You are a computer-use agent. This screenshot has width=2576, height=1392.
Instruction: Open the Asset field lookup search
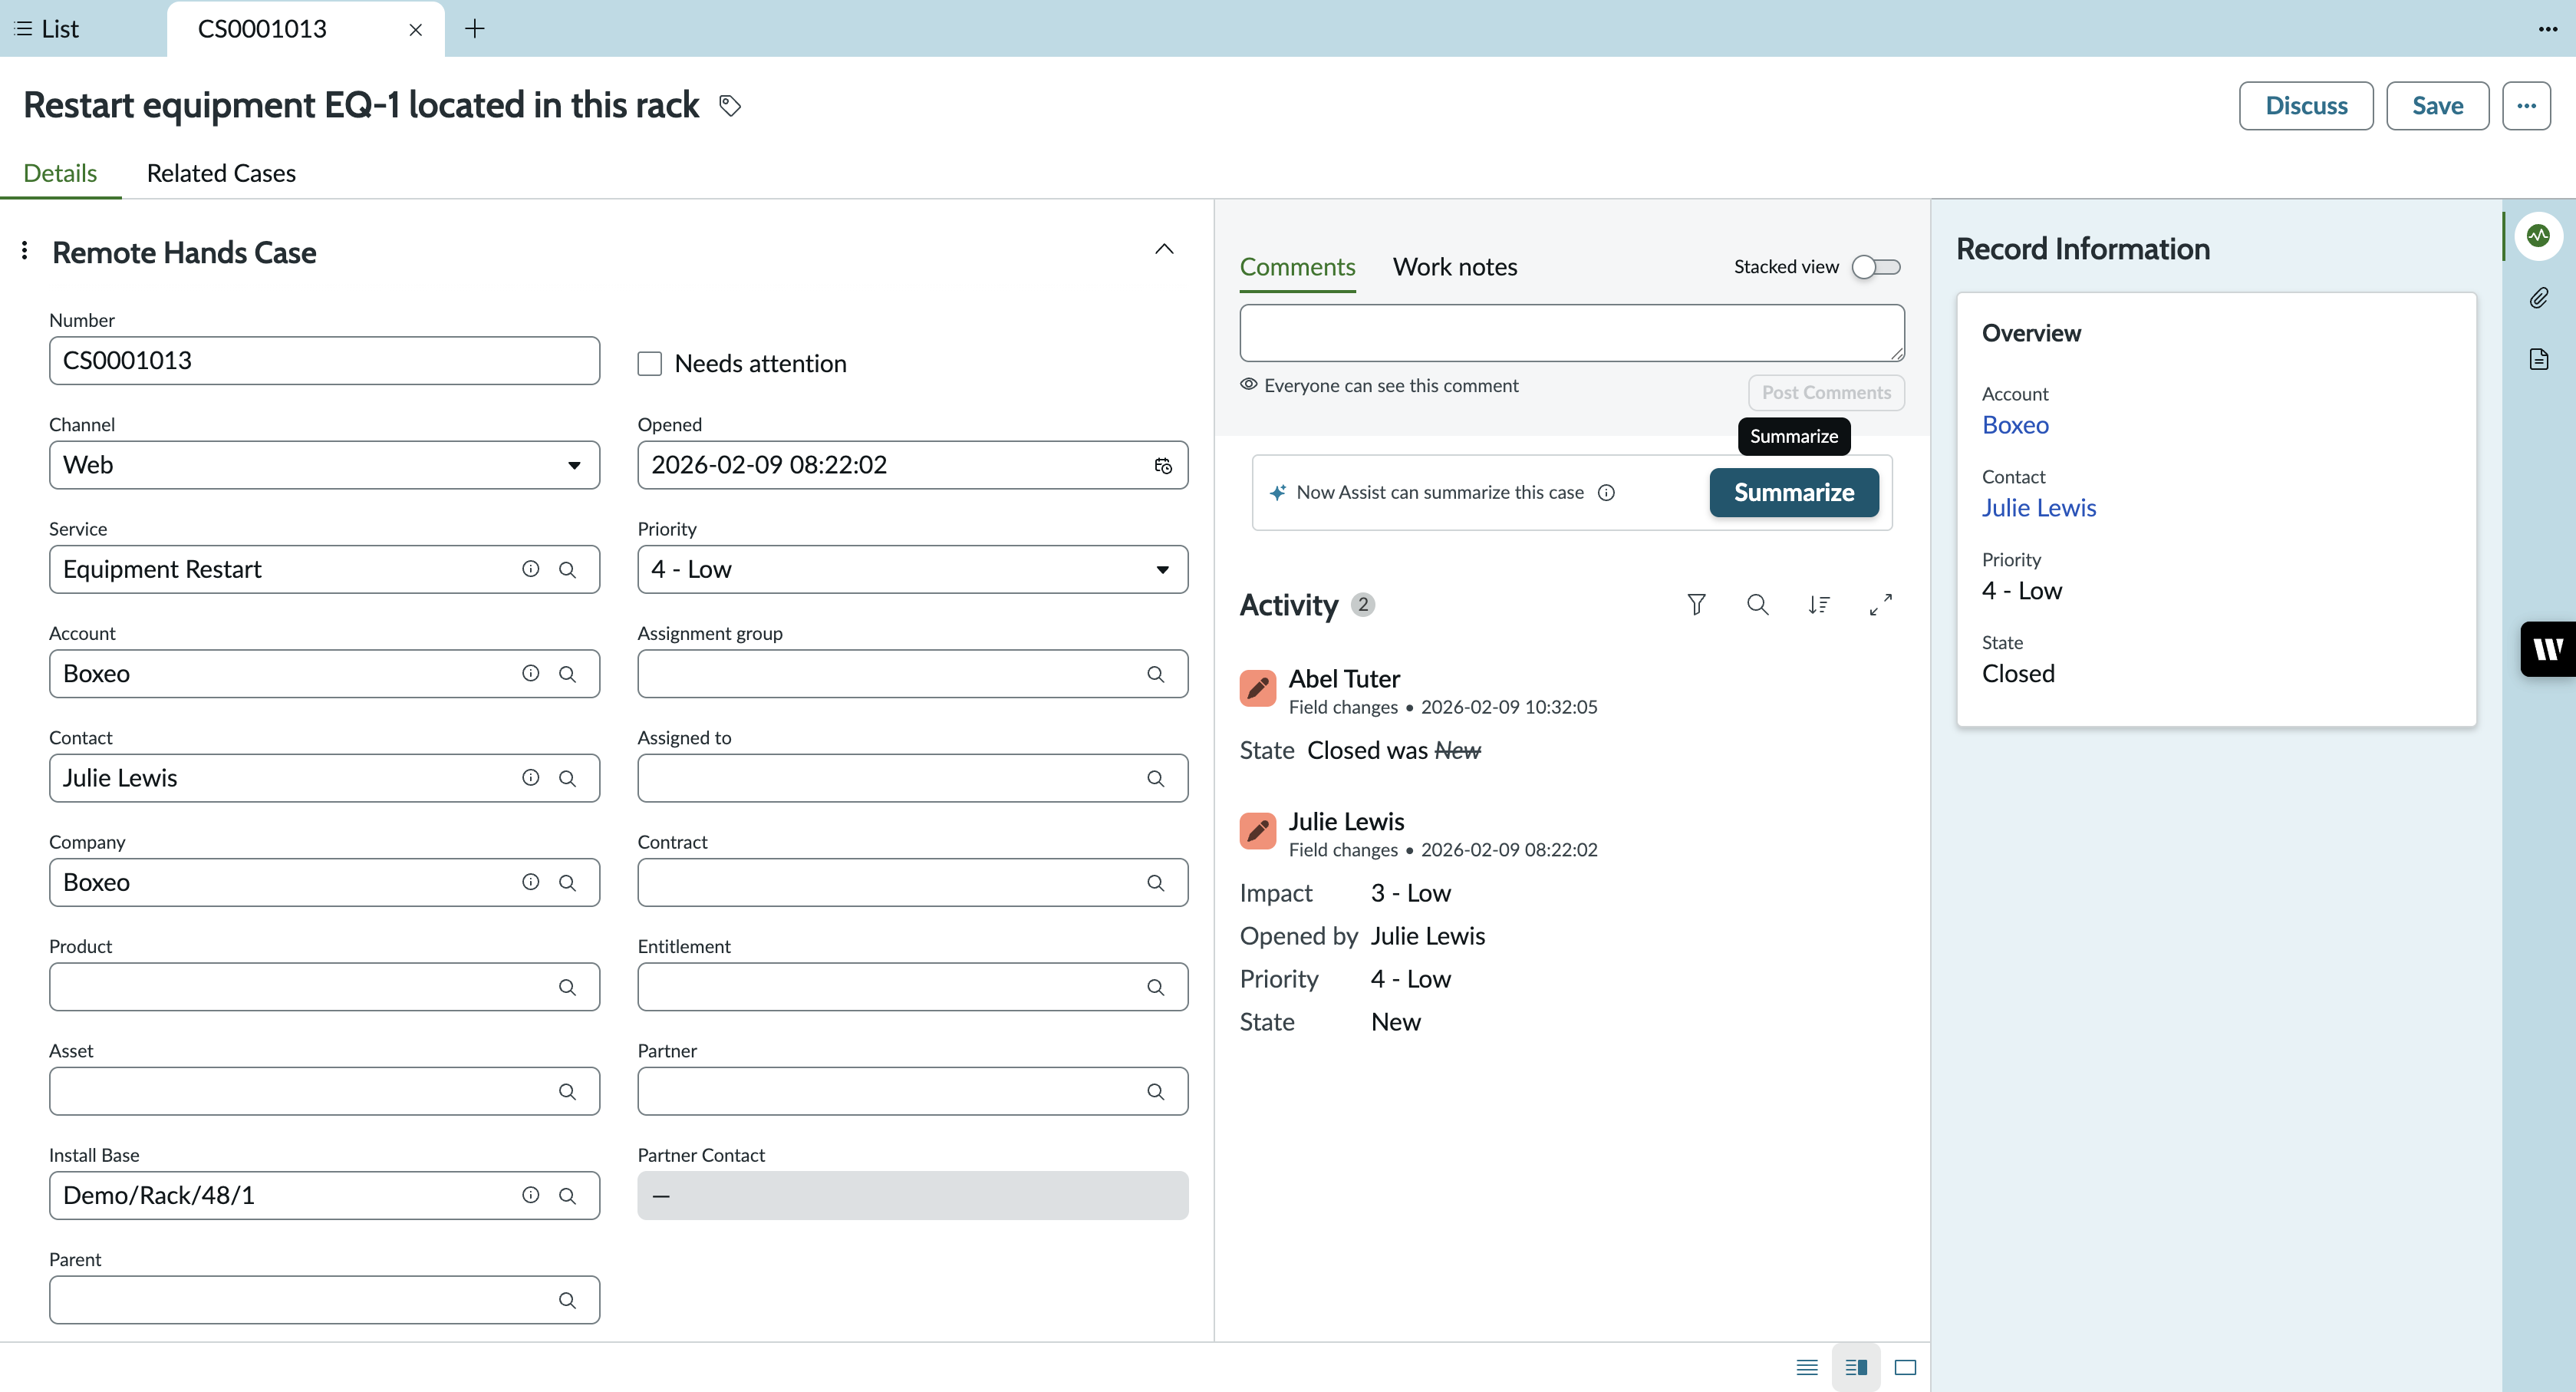[x=567, y=1091]
